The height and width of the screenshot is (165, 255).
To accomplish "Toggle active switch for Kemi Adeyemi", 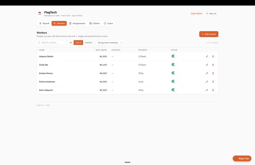I will point(174,90).
